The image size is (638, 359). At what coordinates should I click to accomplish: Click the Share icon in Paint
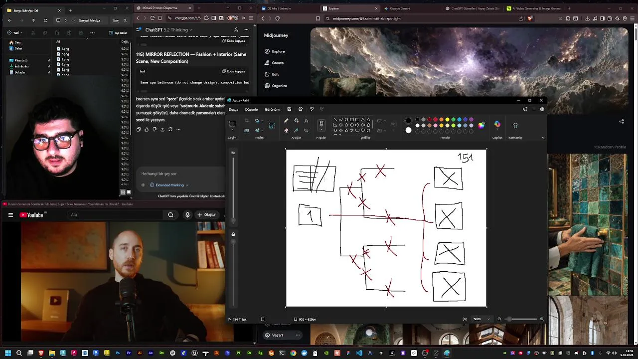click(x=300, y=109)
